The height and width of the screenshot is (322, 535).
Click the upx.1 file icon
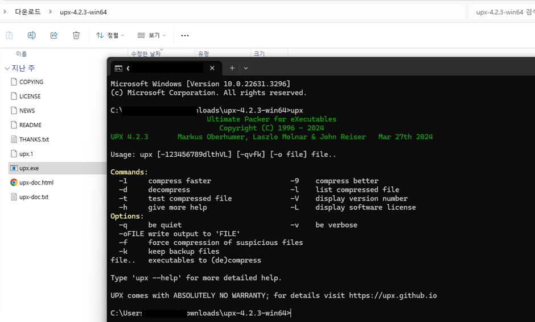tap(14, 153)
